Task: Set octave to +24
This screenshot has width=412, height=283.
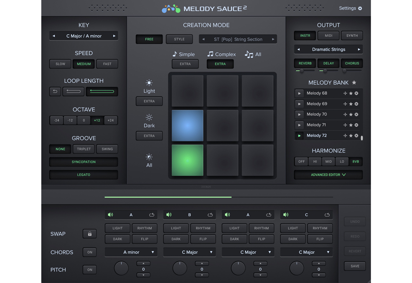Action: [111, 120]
